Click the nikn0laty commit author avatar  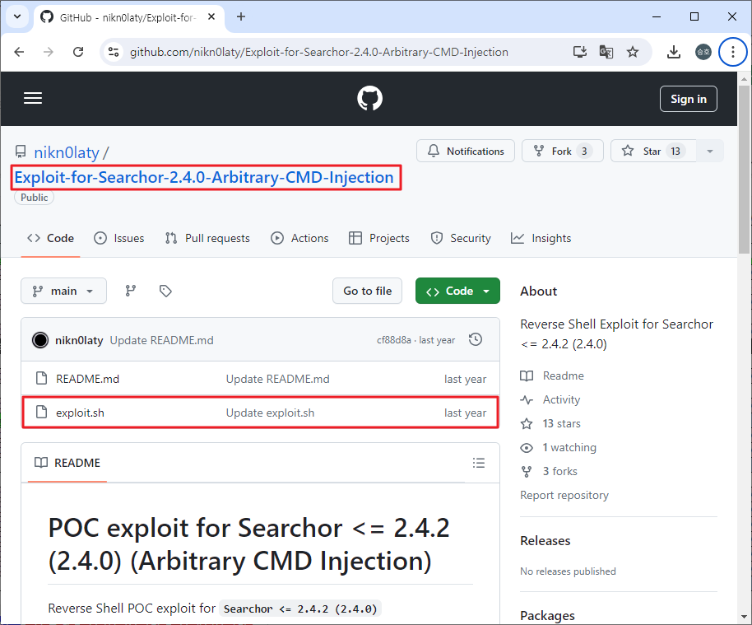pyautogui.click(x=40, y=340)
